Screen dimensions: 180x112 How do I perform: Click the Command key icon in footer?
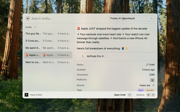coord(148,95)
